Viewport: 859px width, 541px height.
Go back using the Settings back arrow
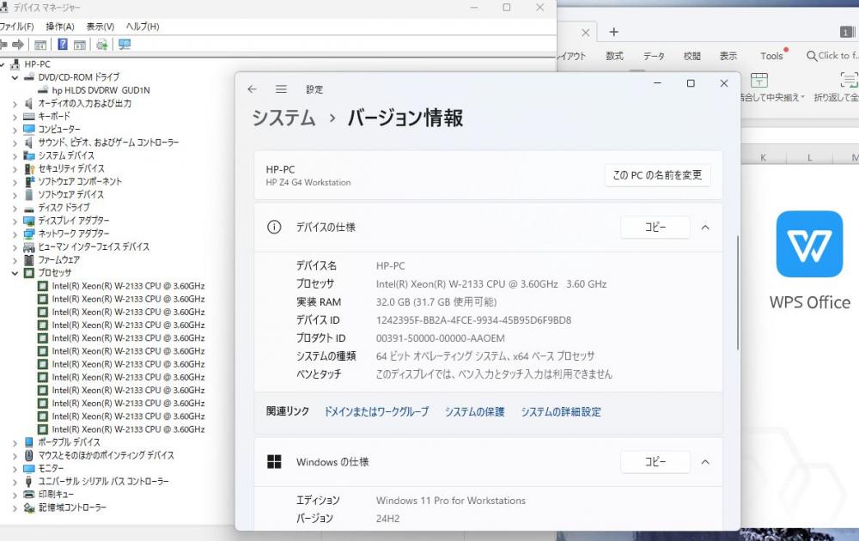pos(252,89)
